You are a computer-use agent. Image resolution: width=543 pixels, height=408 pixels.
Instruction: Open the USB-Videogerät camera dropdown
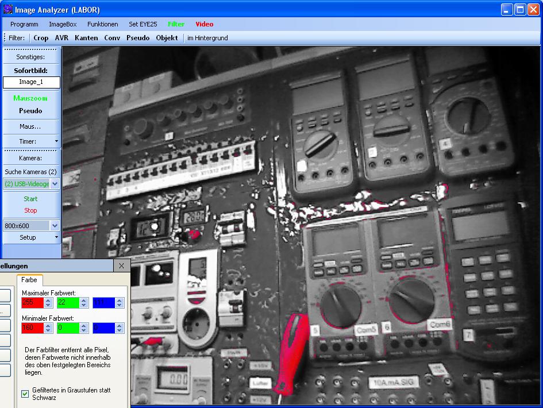coord(55,184)
